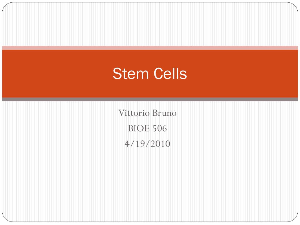Click the course line "BIOE 506"

147,128
